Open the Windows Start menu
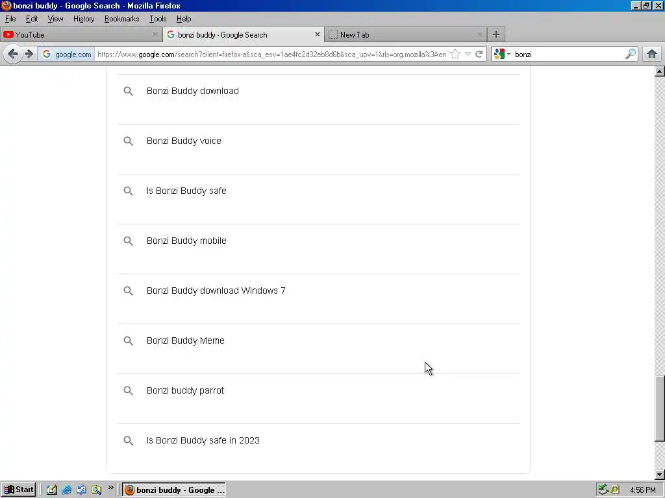Image resolution: width=665 pixels, height=498 pixels. click(18, 490)
